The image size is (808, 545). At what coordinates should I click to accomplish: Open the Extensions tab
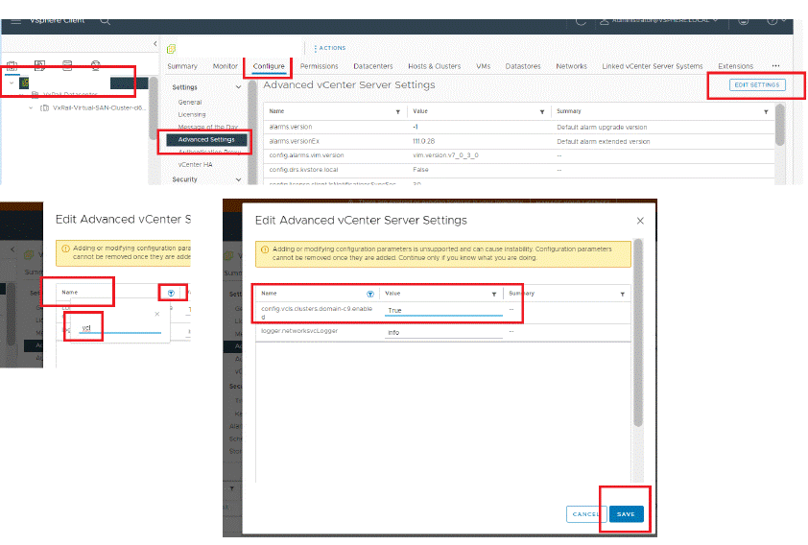pyautogui.click(x=736, y=66)
